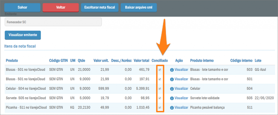The image size is (278, 115).
Task: Click info icon in Celular row
Action: pos(172,89)
